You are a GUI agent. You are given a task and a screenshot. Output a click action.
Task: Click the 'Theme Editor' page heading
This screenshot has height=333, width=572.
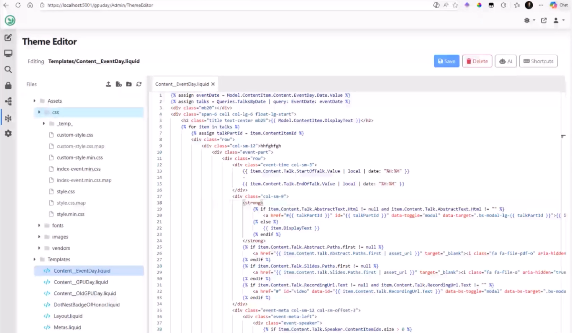[x=50, y=42]
